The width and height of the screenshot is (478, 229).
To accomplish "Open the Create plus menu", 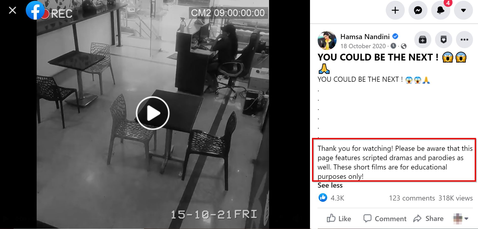I will pos(395,10).
